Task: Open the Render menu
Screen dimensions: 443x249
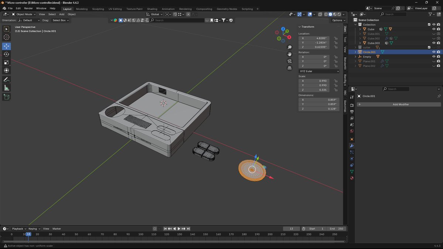Action: 28,8
